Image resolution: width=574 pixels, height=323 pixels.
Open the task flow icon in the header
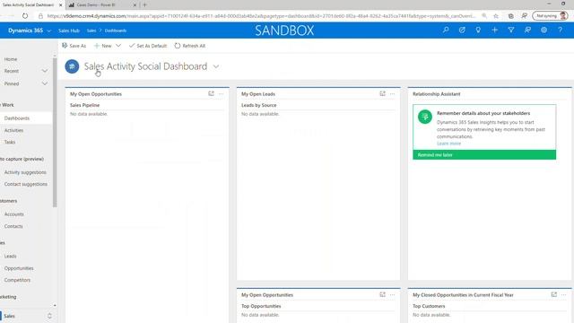click(462, 30)
